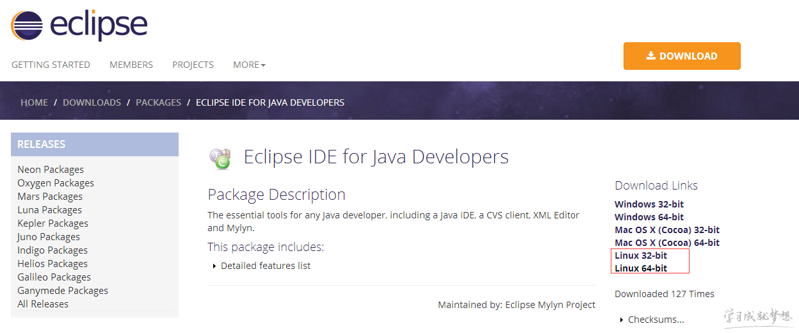Click the Eclipse IDE for Java Developers title

[376, 157]
